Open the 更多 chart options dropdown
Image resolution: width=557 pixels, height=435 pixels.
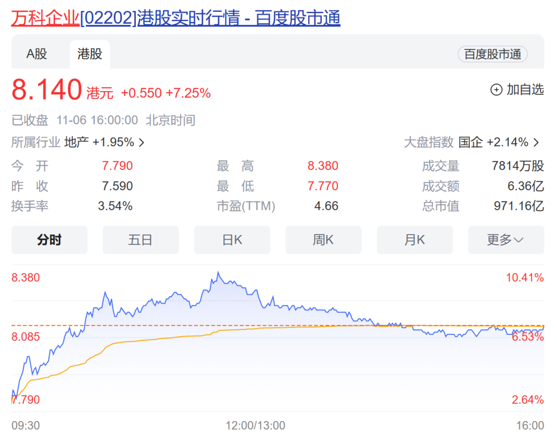click(x=506, y=240)
